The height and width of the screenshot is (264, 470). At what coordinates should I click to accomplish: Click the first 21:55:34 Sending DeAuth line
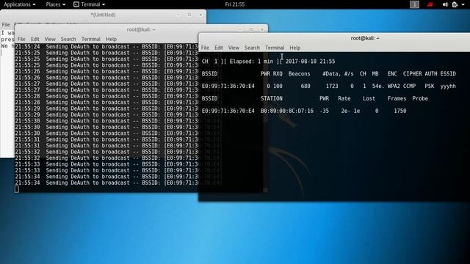(106, 177)
